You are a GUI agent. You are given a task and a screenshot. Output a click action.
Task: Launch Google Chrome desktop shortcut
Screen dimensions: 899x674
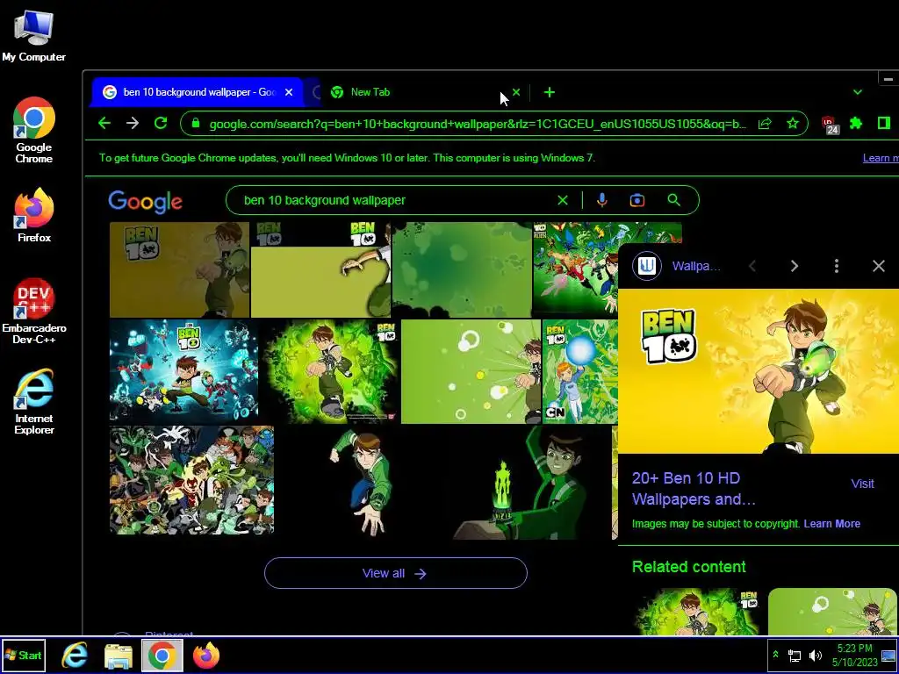34,131
